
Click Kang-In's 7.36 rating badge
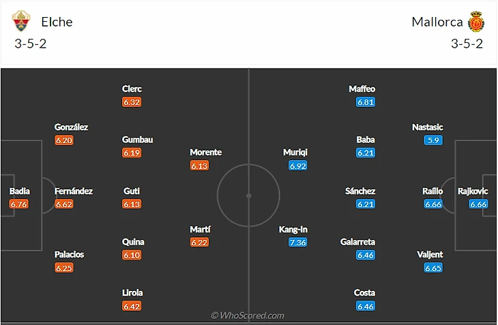tap(297, 242)
